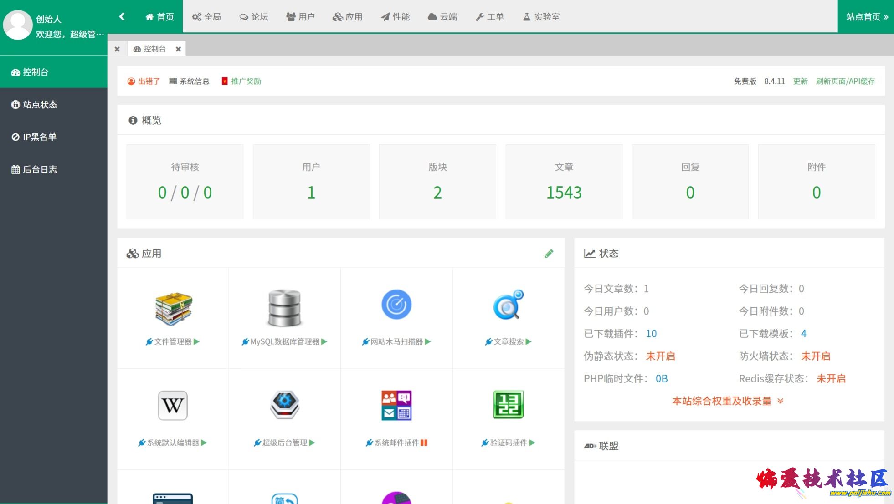Open the 验证码插件 green icon
Screen dimensions: 894x504
pyautogui.click(x=508, y=405)
